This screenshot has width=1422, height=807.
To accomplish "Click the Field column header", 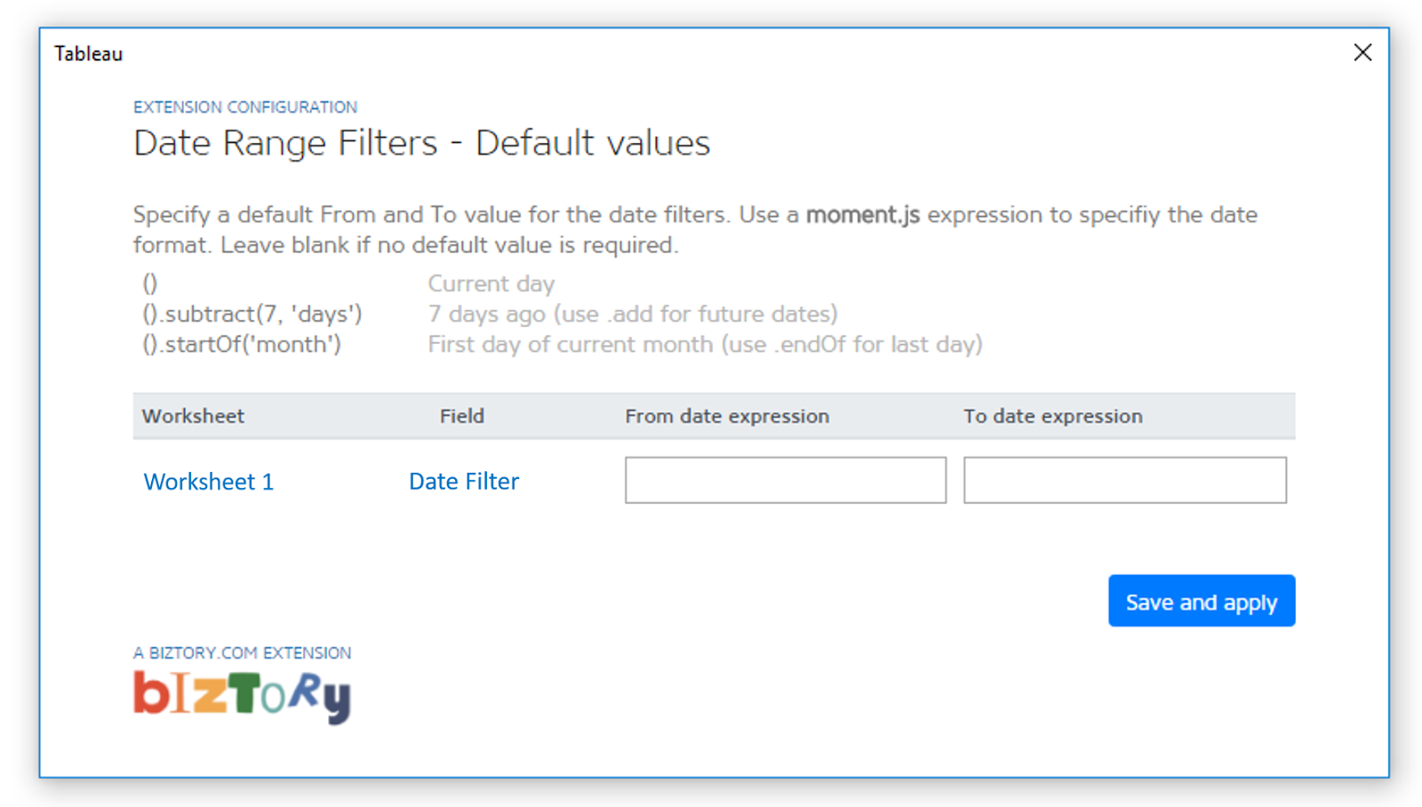I will 461,416.
